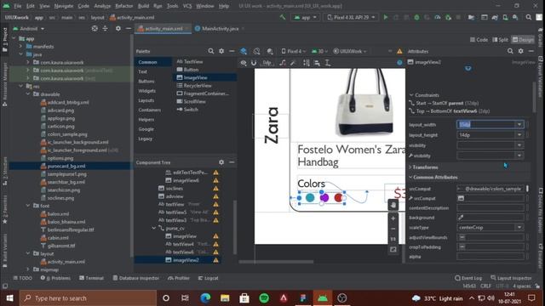The height and width of the screenshot is (306, 545).
Task: Expand the Transforms section
Action: 410,167
